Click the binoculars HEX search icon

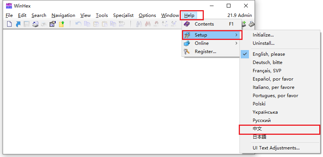pos(156,24)
